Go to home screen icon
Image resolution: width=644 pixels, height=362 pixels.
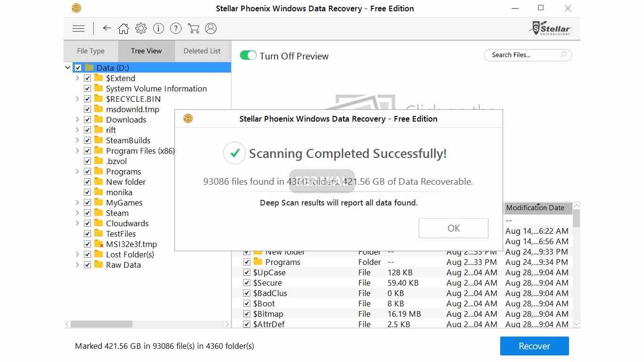[124, 29]
